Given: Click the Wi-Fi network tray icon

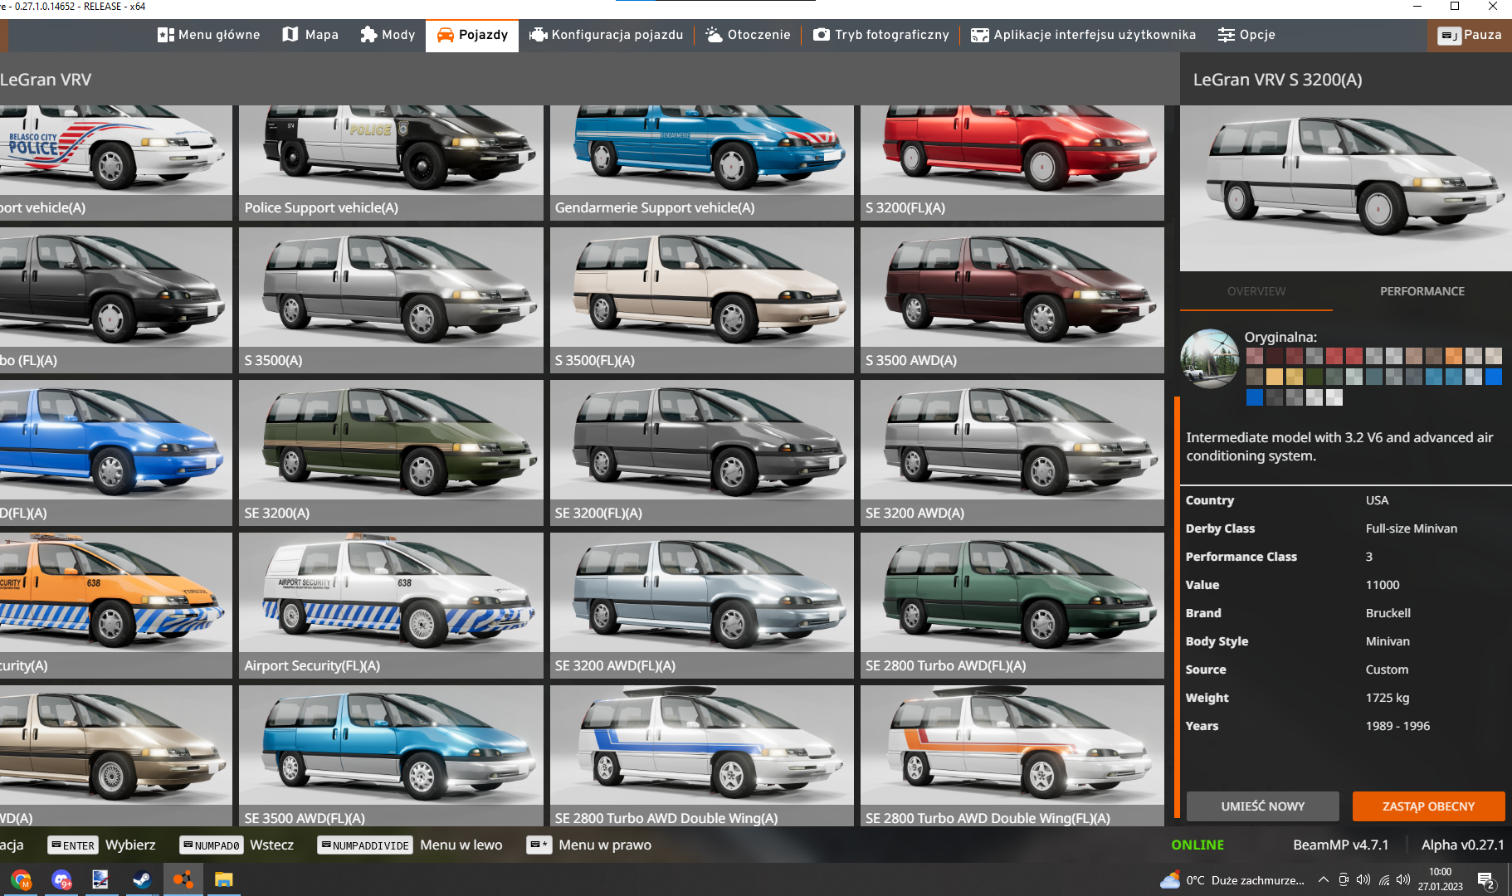Looking at the screenshot, I should tap(1383, 880).
